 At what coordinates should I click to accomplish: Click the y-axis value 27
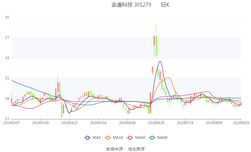(x=7, y=38)
